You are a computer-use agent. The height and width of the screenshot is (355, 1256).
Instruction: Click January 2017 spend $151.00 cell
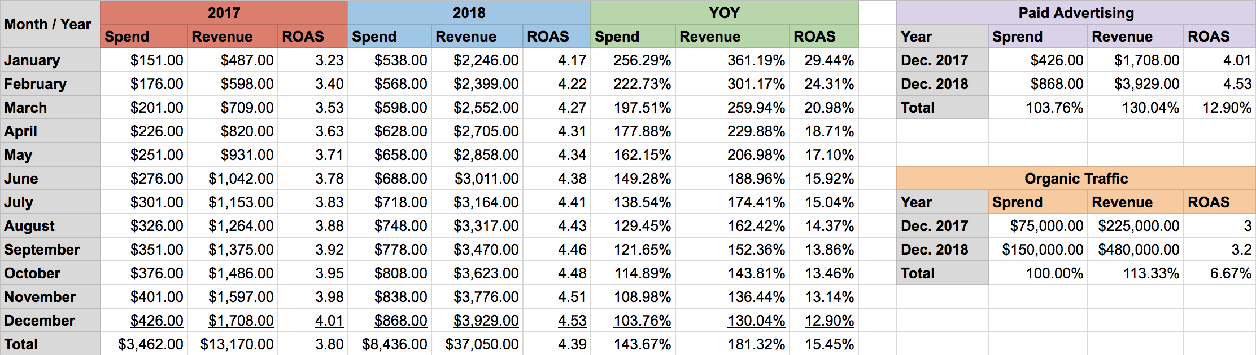pos(156,60)
